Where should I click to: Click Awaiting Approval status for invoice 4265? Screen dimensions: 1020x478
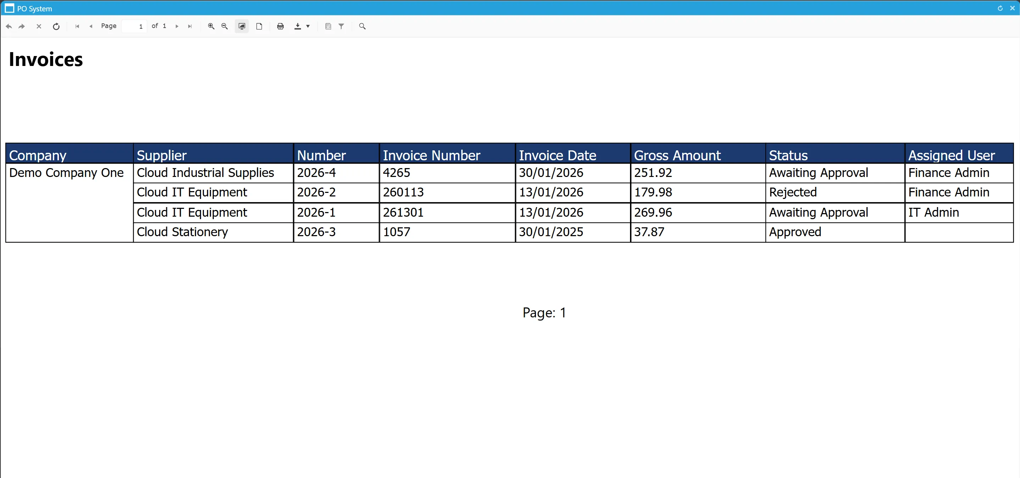coord(835,173)
